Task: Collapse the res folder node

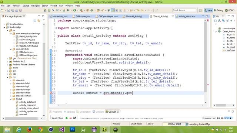Action: click(7, 77)
